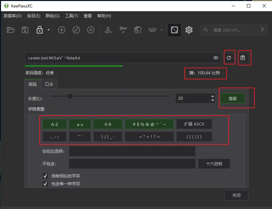Regenerate password with the refresh icon
272x209 pixels.
click(229, 58)
